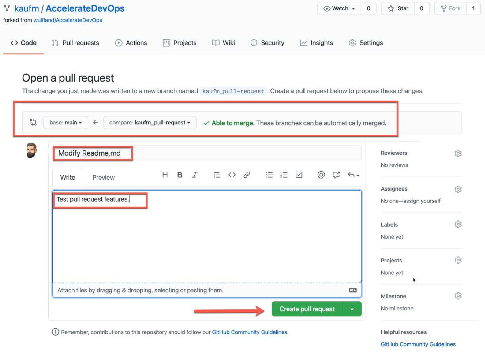
Task: Click the Fork count number
Action: pos(473,8)
